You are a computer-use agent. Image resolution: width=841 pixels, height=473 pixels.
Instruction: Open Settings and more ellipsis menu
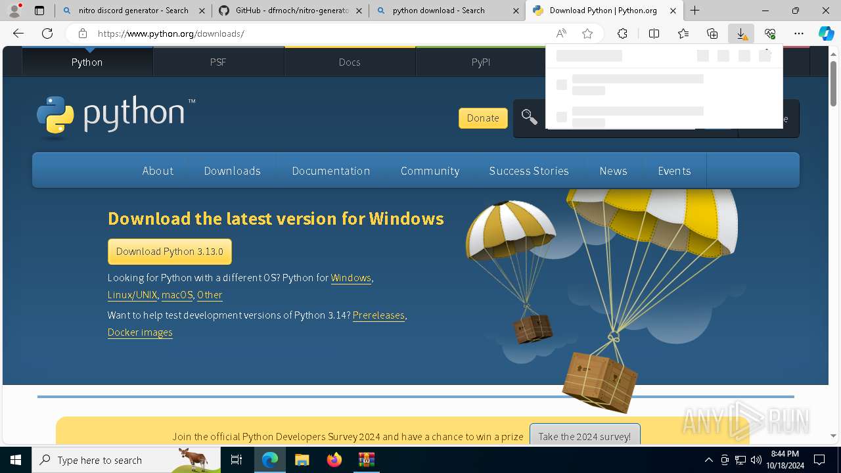(x=799, y=34)
